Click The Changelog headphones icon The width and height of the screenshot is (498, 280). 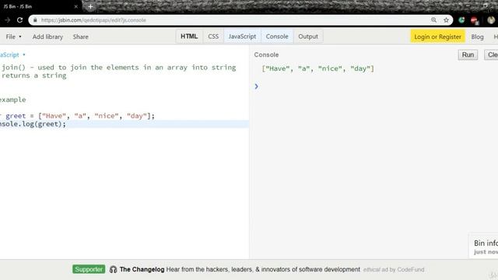113,270
